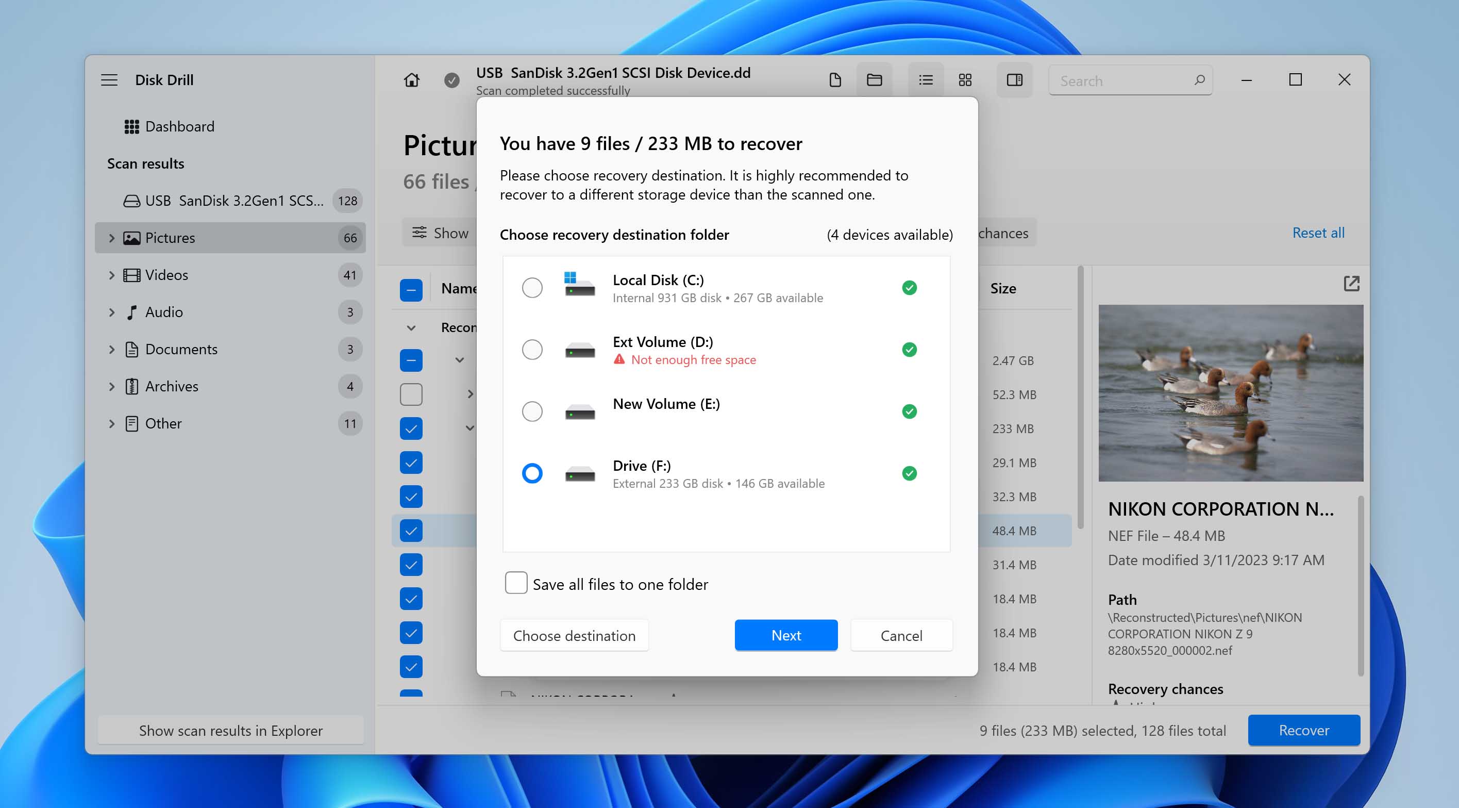This screenshot has height=808, width=1459.
Task: Click the Ext Volume (D:) drive icon
Action: (579, 350)
